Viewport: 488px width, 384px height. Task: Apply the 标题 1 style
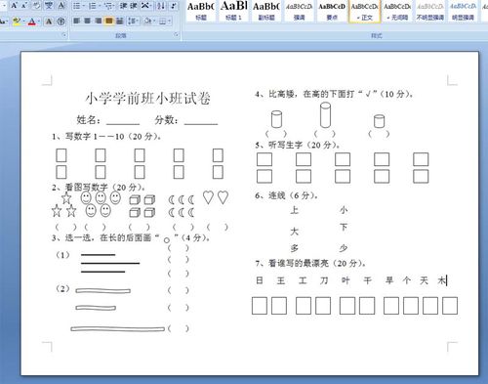233,11
